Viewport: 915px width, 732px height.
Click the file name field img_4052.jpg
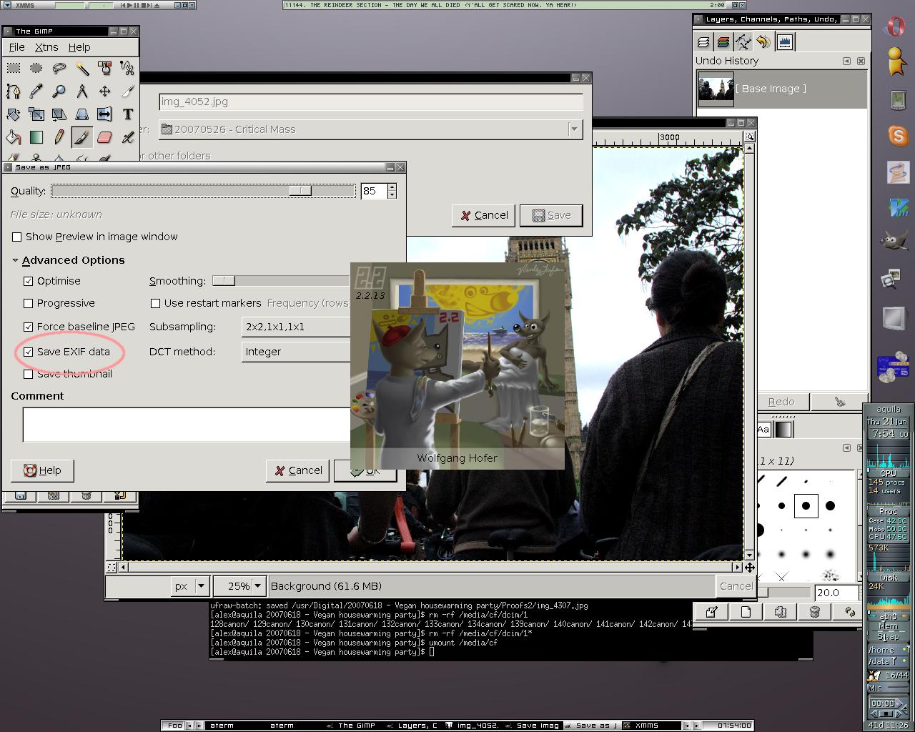(x=371, y=102)
